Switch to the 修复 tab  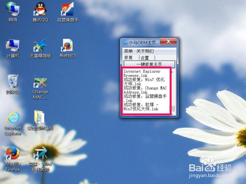point(129,58)
